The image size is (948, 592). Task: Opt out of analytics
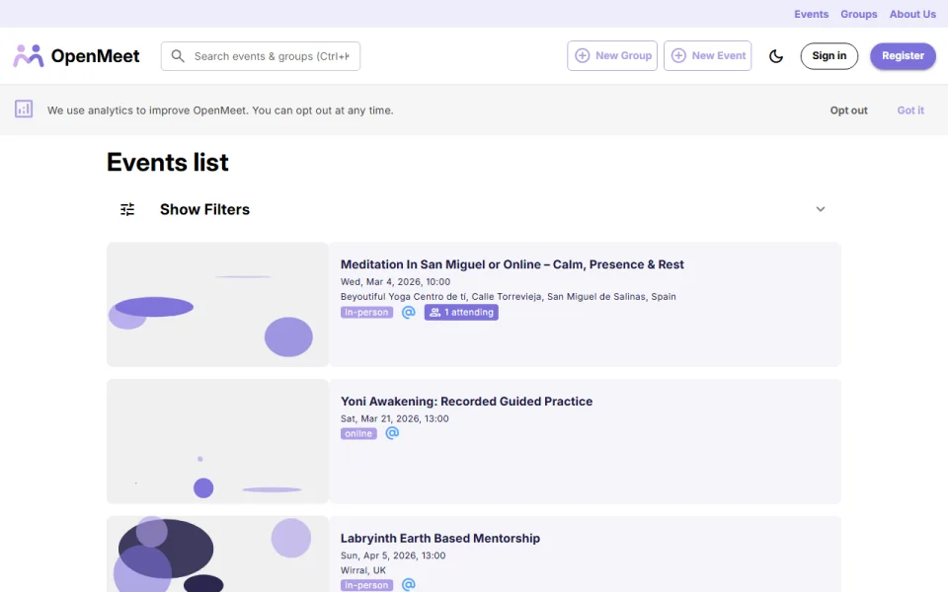(848, 110)
